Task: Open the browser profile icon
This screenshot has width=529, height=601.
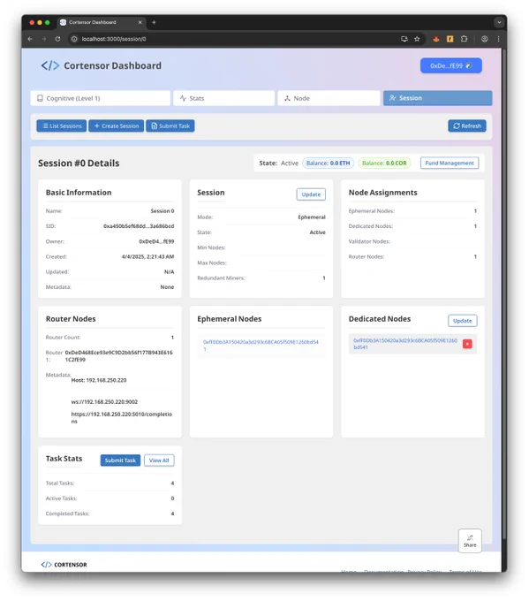Action: tap(485, 39)
